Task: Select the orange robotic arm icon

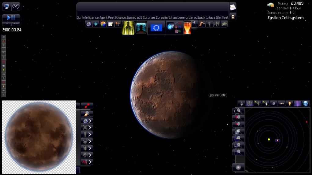Action: click(202, 24)
